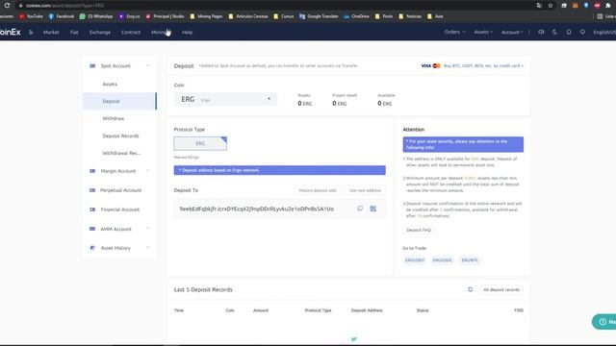Reload the browser page

click(7, 5)
